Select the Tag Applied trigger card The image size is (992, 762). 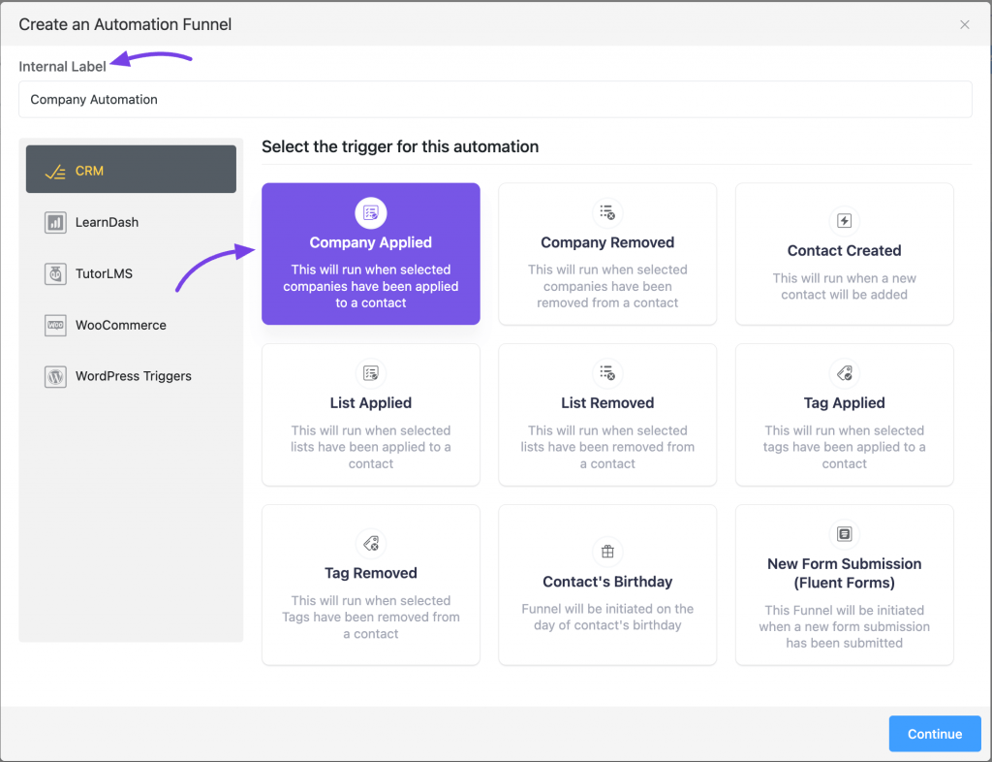(844, 415)
